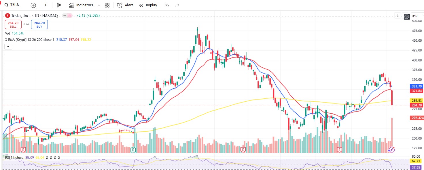Click the scroll to latest bar arrow icon

tap(397, 16)
